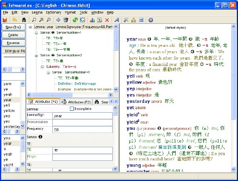Collapse the Sense Number=1 tree node
The width and height of the screenshot is (238, 181).
36,33
